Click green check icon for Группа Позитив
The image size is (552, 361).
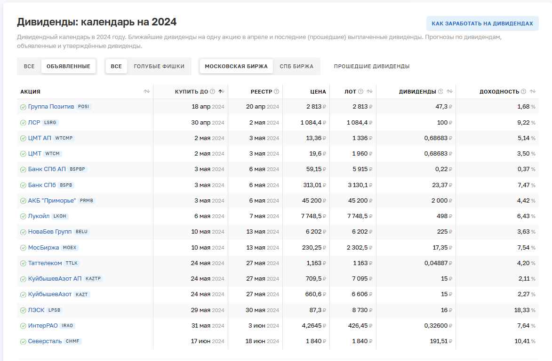pos(23,107)
